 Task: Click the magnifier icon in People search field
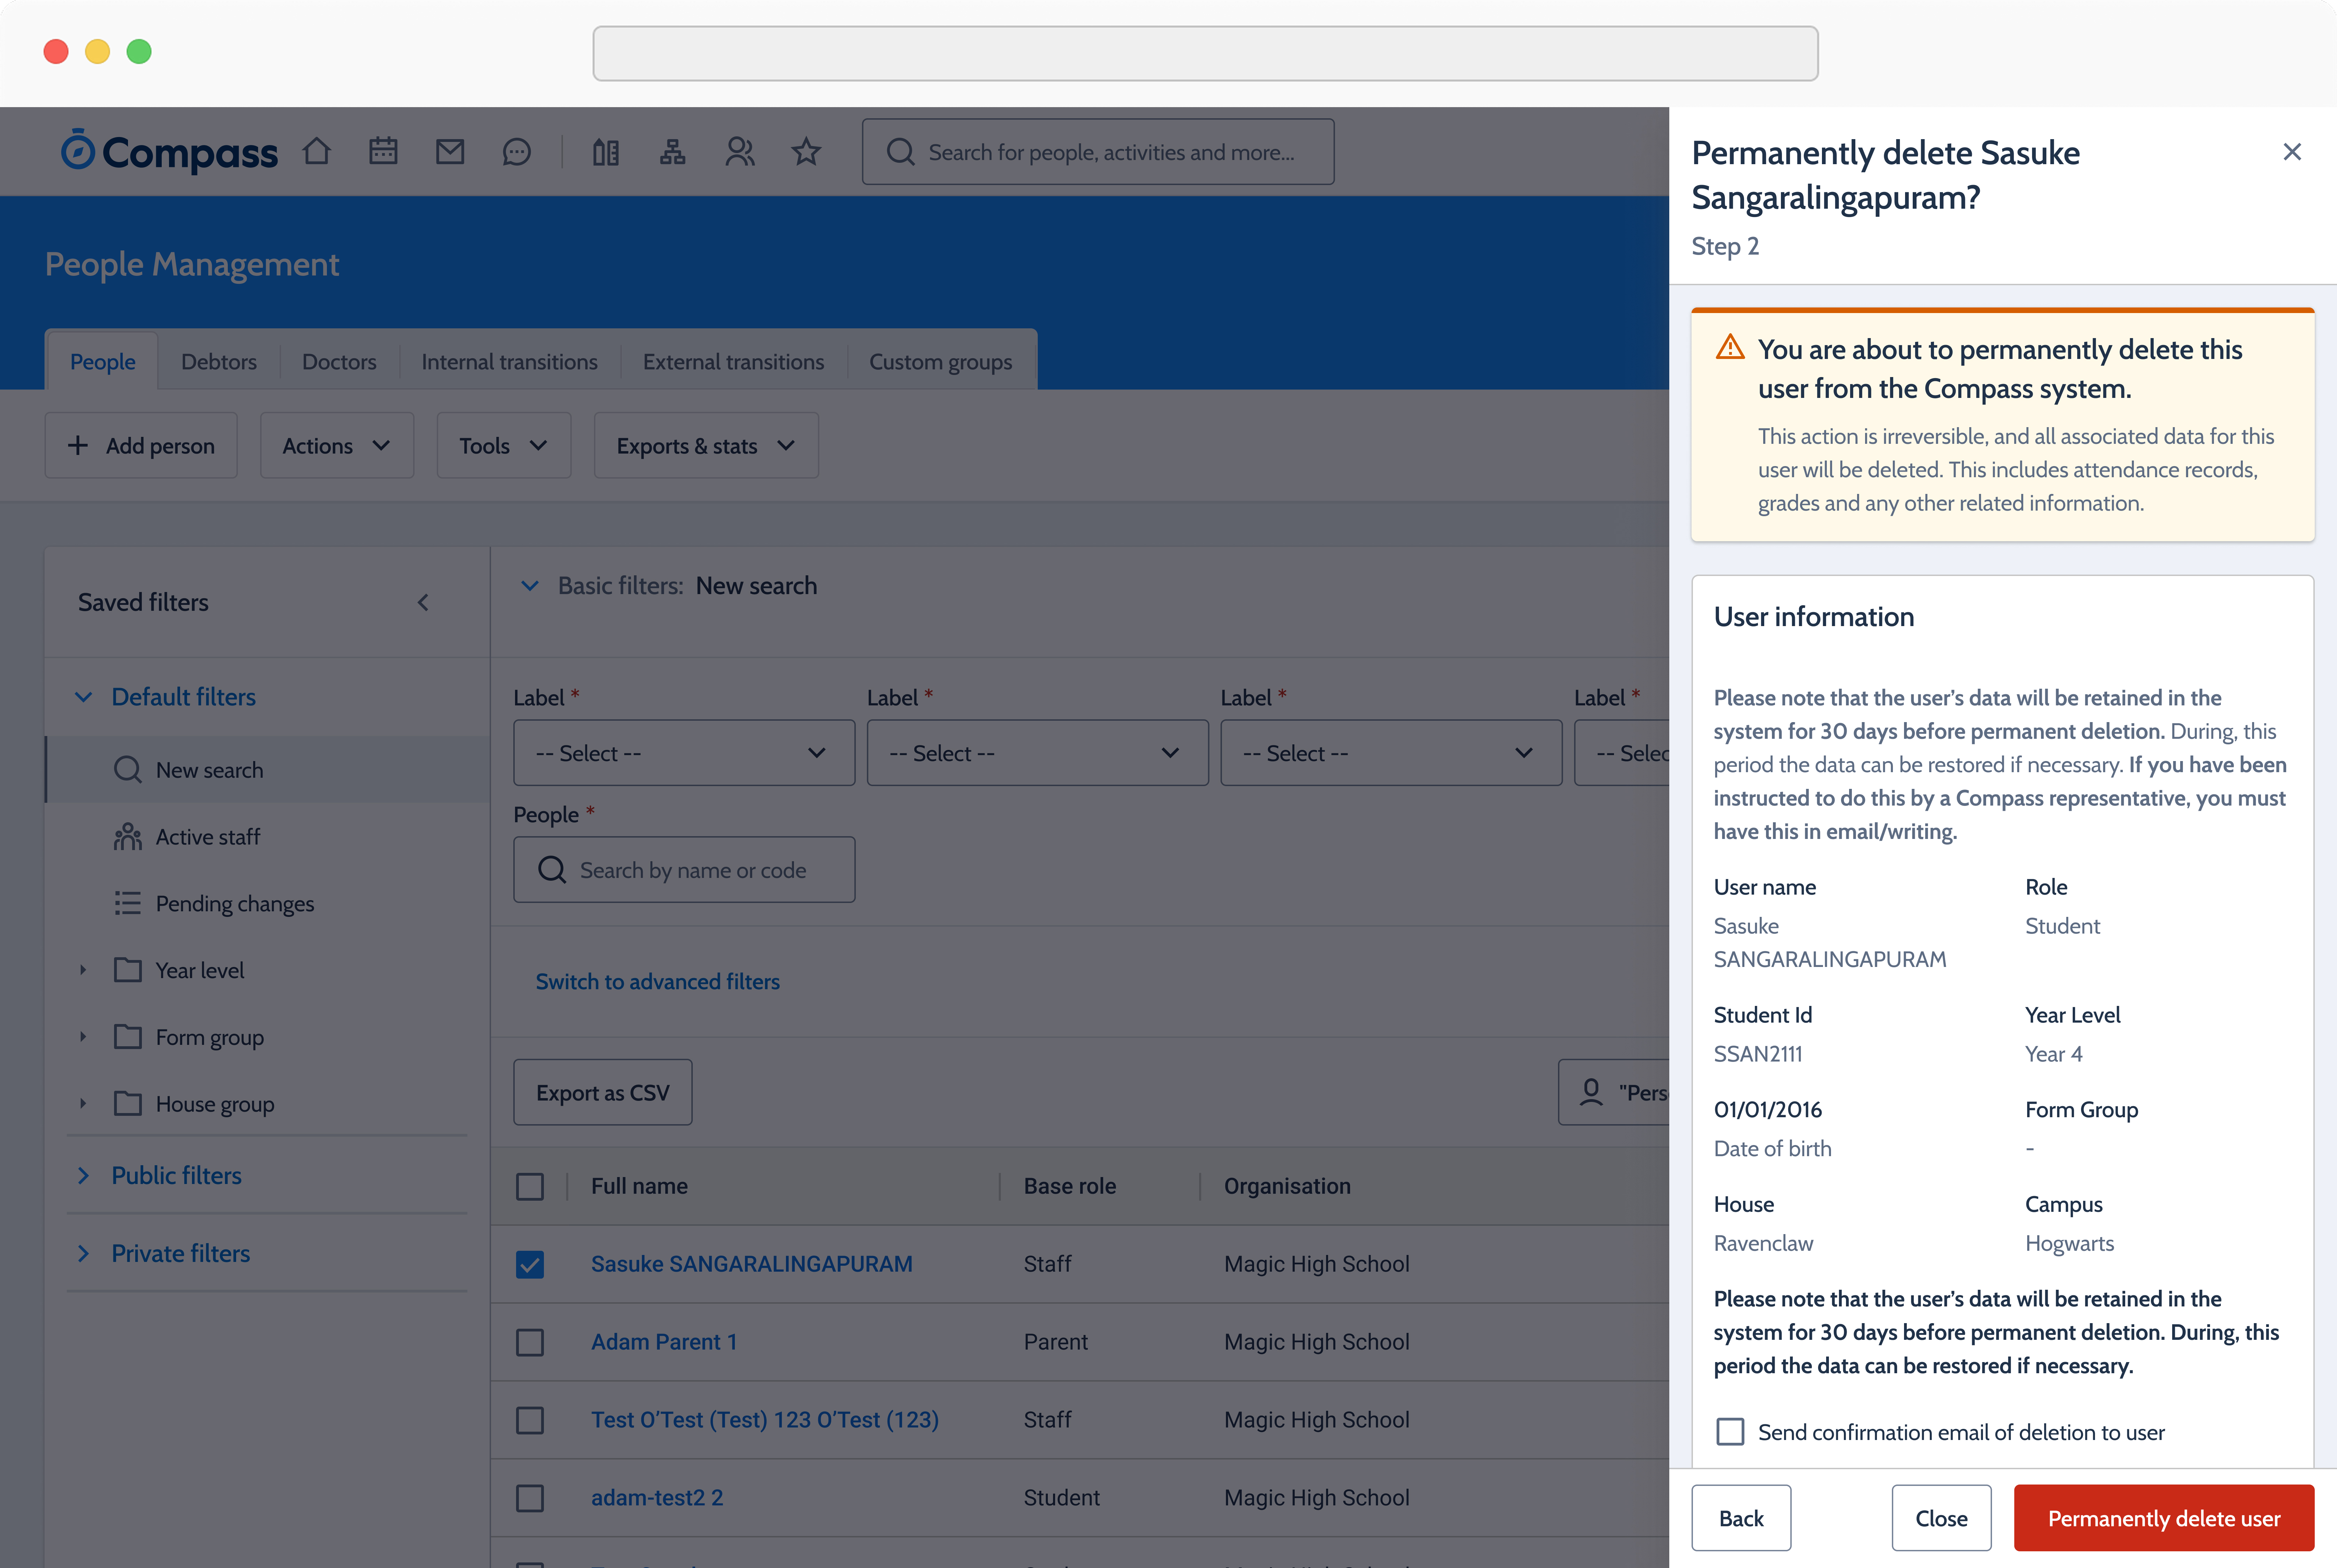point(553,870)
